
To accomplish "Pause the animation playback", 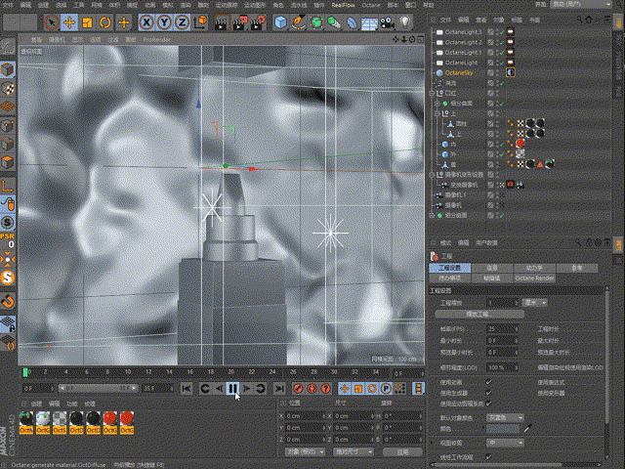I will (233, 388).
